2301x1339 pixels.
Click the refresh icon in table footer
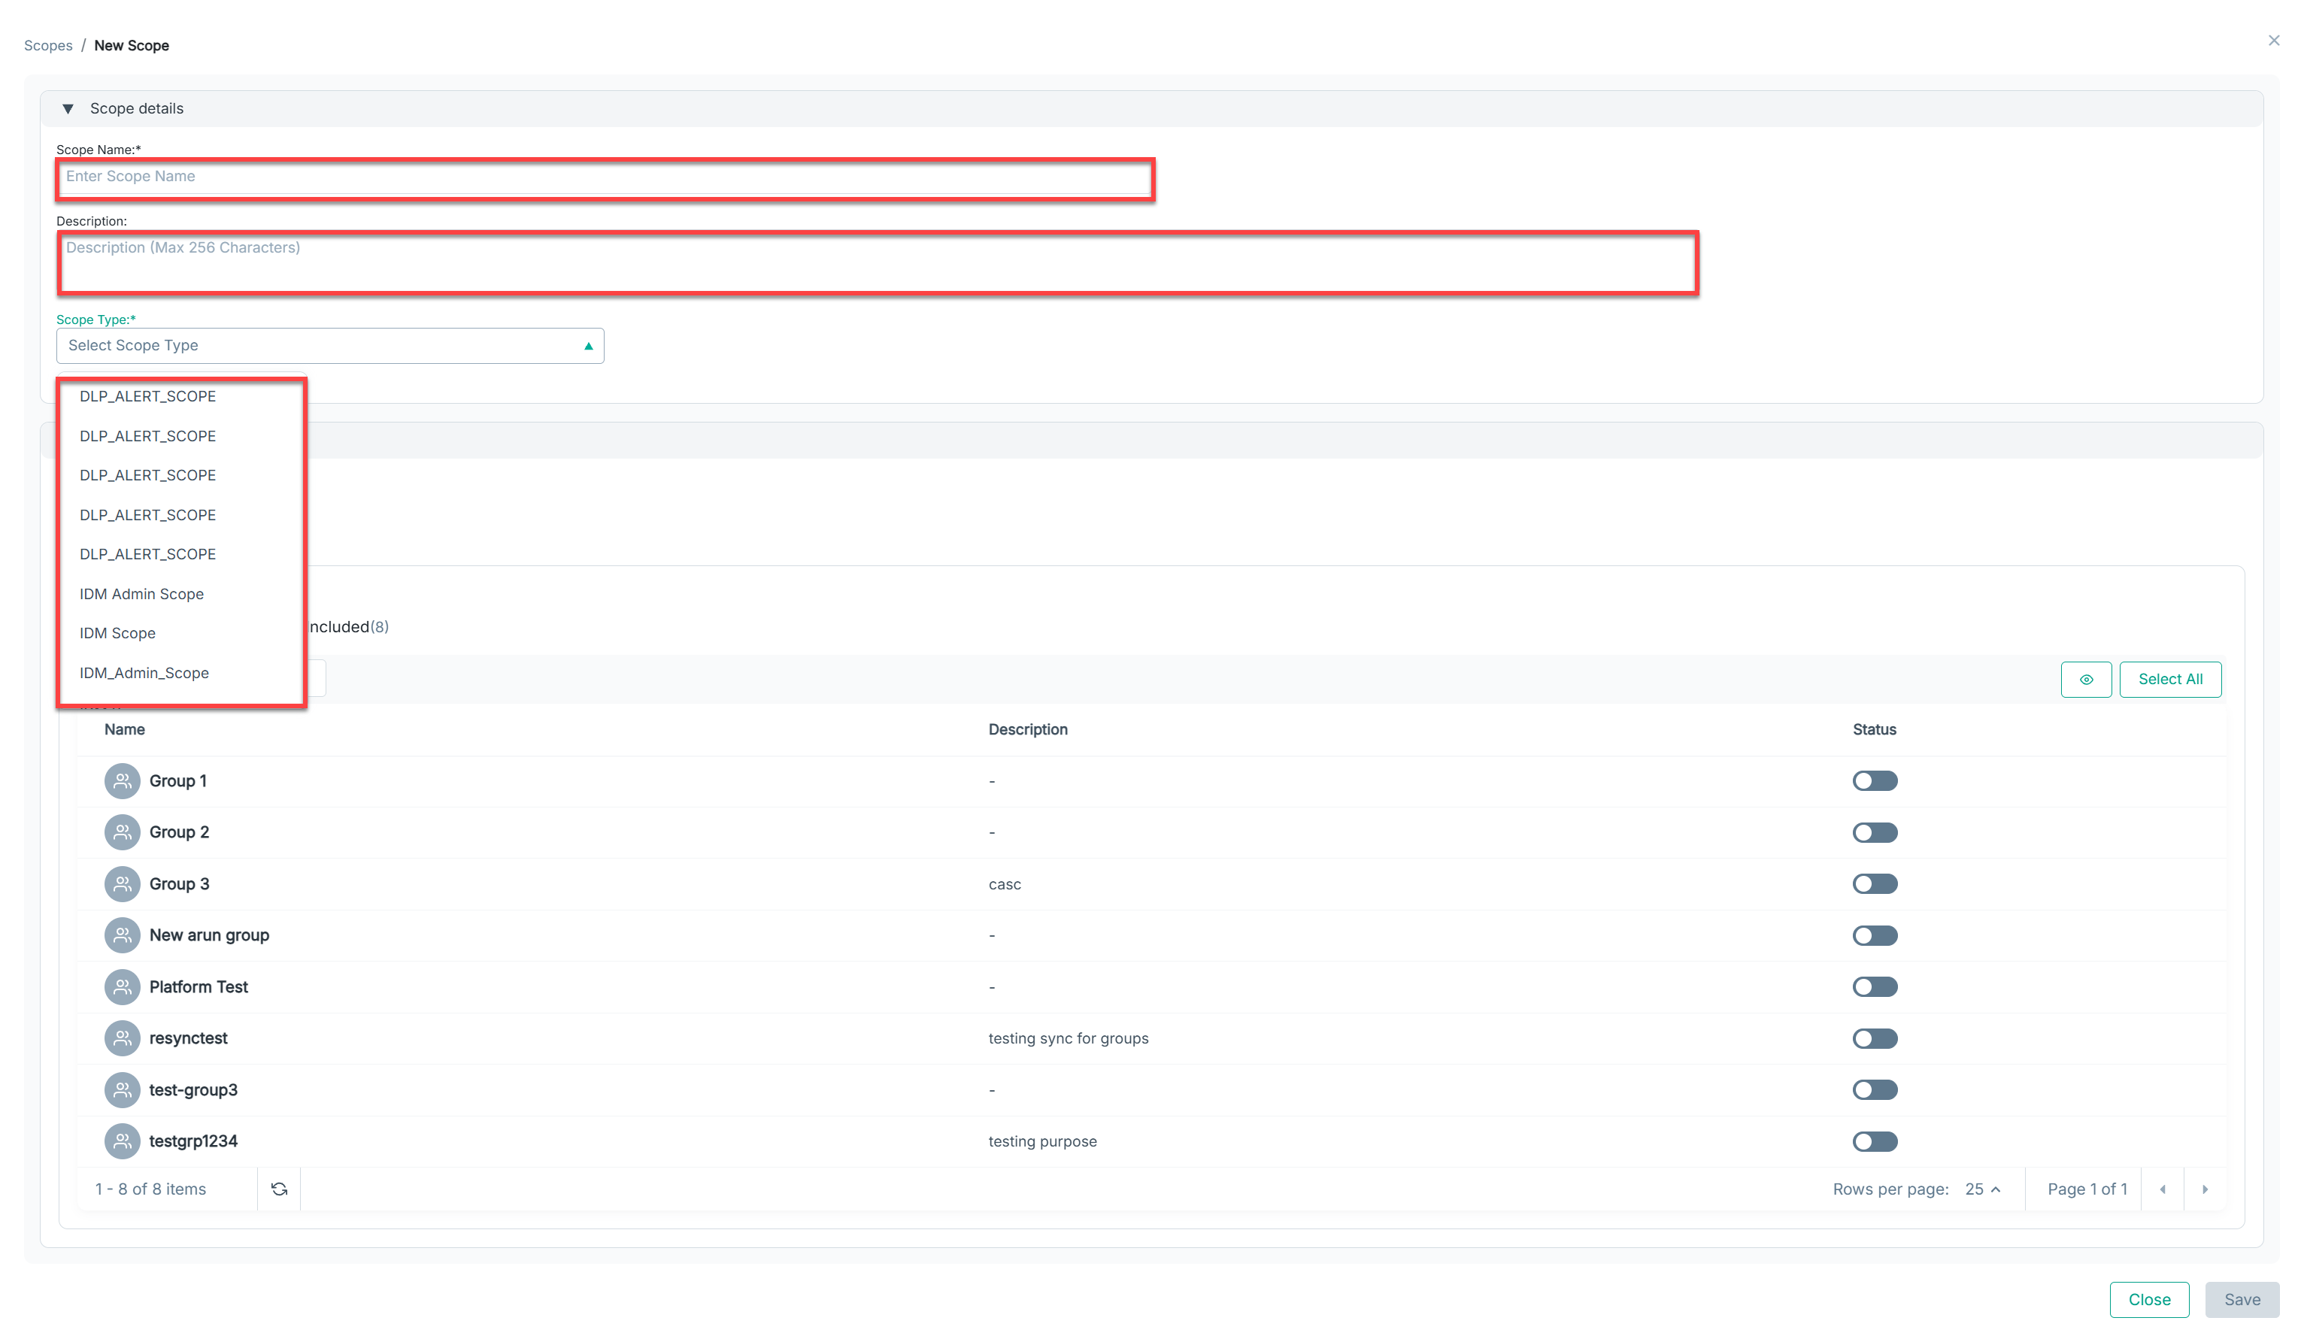pos(280,1189)
